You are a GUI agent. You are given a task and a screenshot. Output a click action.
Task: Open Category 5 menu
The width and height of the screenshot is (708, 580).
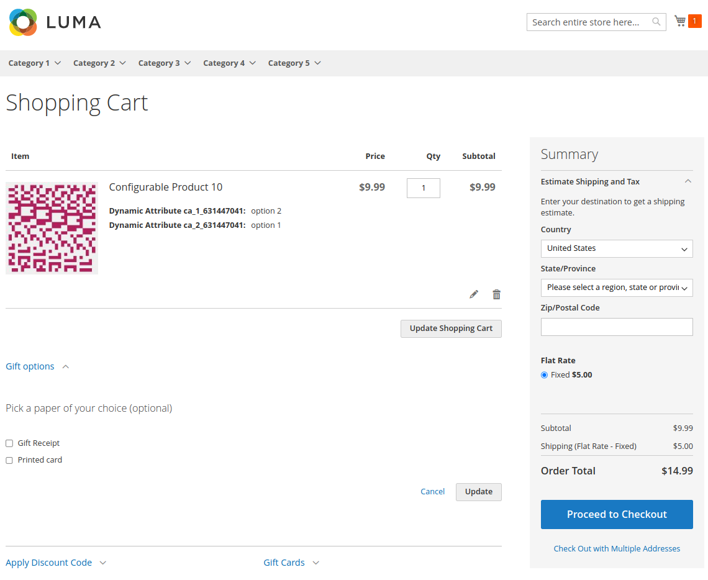coord(294,63)
